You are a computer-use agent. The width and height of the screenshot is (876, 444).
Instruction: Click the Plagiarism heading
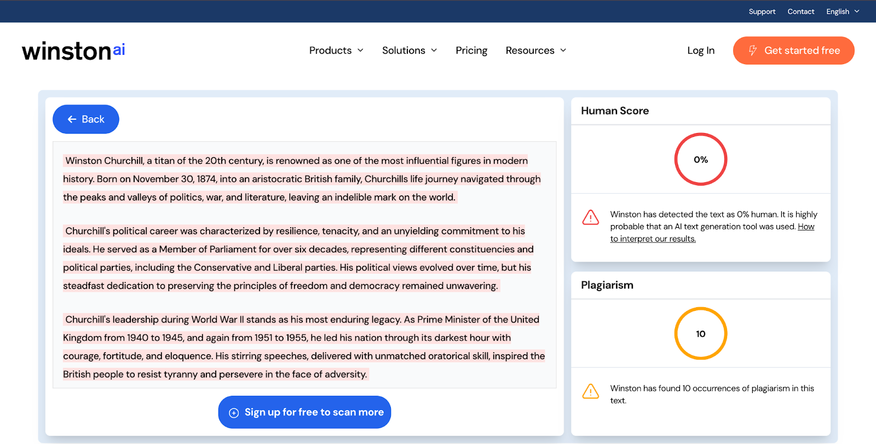(607, 285)
